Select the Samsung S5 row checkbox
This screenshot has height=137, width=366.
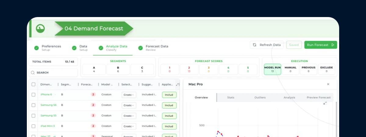pos(34,116)
